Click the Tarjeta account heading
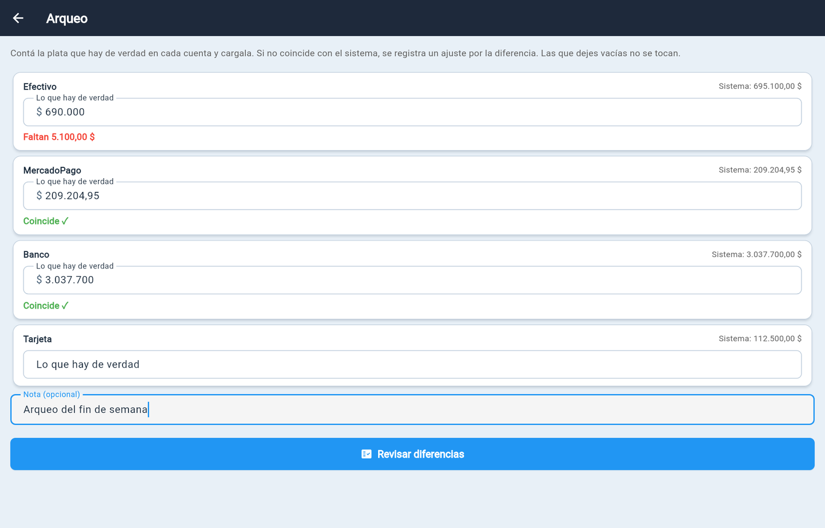 click(x=37, y=339)
